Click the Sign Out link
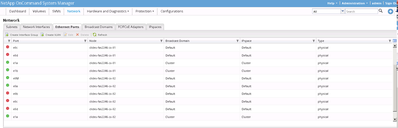 (x=391, y=3)
